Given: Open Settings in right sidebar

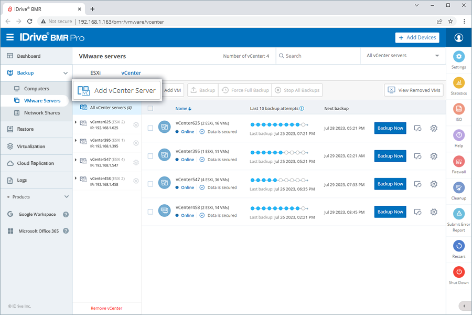Looking at the screenshot, I should point(458,56).
